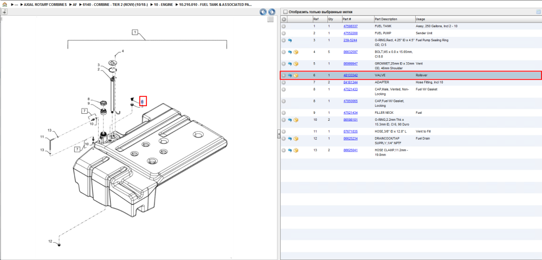Screen dimensions: 542x260
Task: Toggle the small overview square on diagram
Action: (270, 19)
